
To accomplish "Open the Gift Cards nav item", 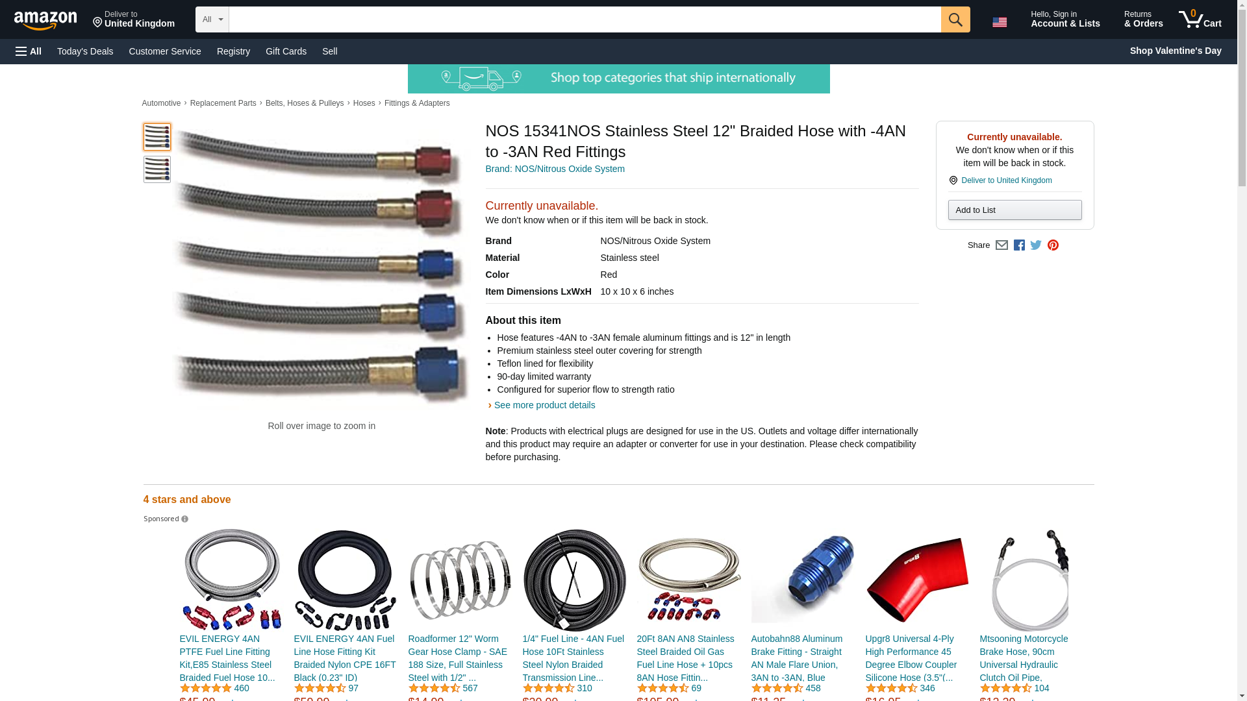I will 286,51.
